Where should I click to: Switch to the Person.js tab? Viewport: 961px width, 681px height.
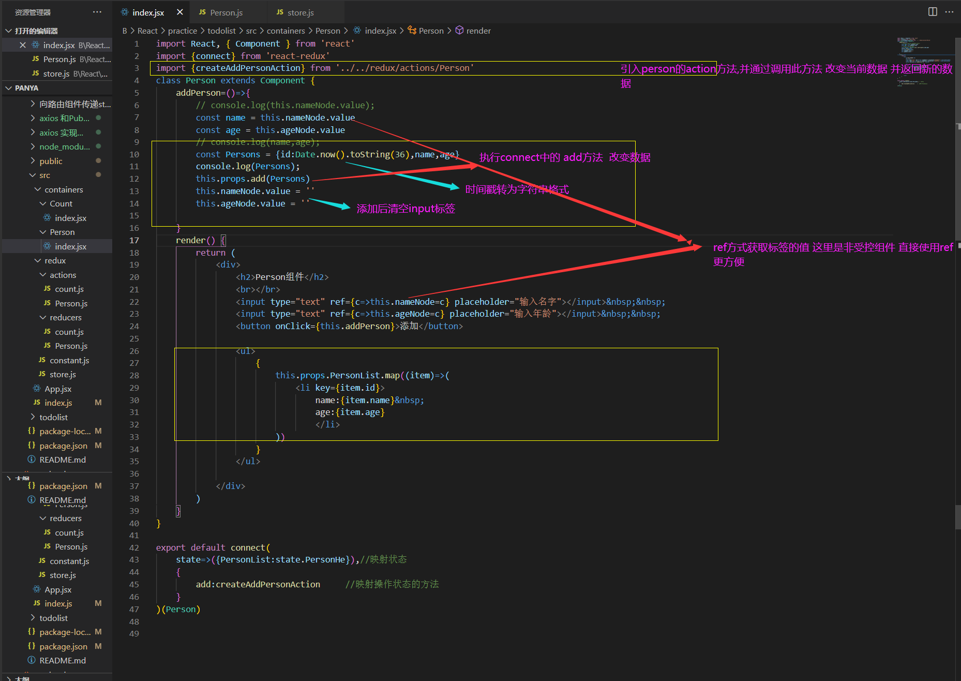click(x=227, y=12)
